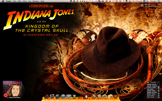Select Devon contact row in Contacts widget

click(153, 95)
